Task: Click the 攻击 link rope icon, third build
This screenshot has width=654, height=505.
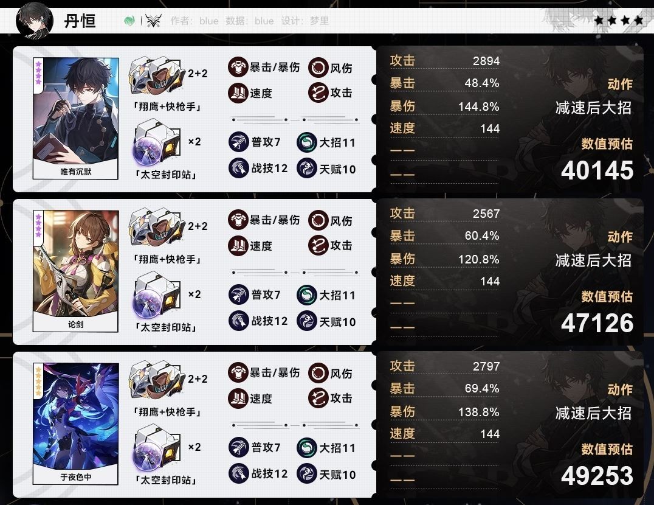Action: click(x=318, y=398)
